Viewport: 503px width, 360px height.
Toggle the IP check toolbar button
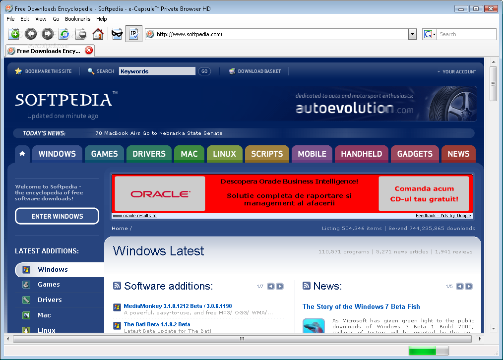(134, 34)
